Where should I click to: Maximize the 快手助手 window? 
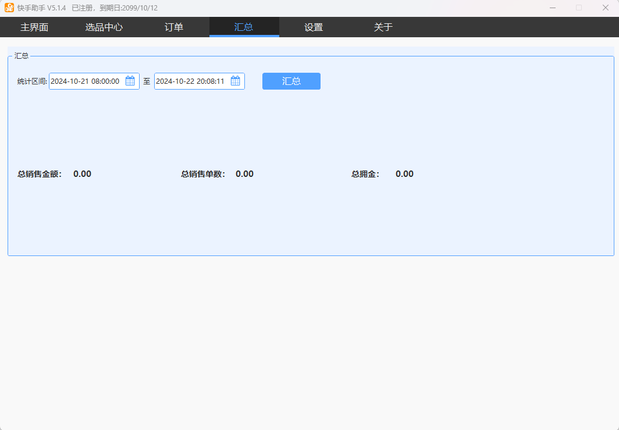coord(579,8)
